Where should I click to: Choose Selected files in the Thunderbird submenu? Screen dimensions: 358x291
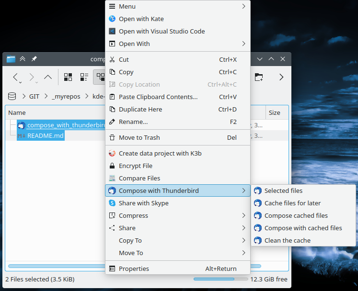(303, 190)
